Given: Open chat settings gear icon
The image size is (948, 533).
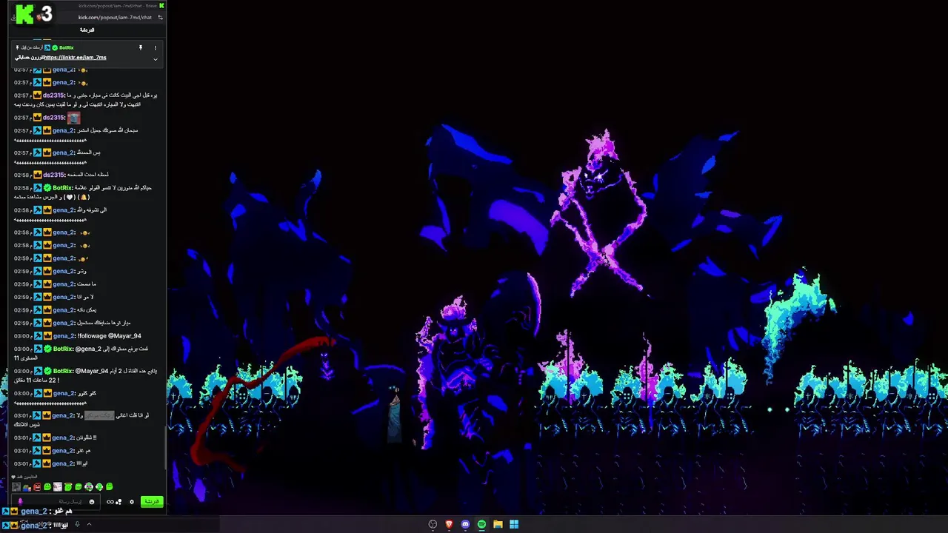Looking at the screenshot, I should pos(132,502).
